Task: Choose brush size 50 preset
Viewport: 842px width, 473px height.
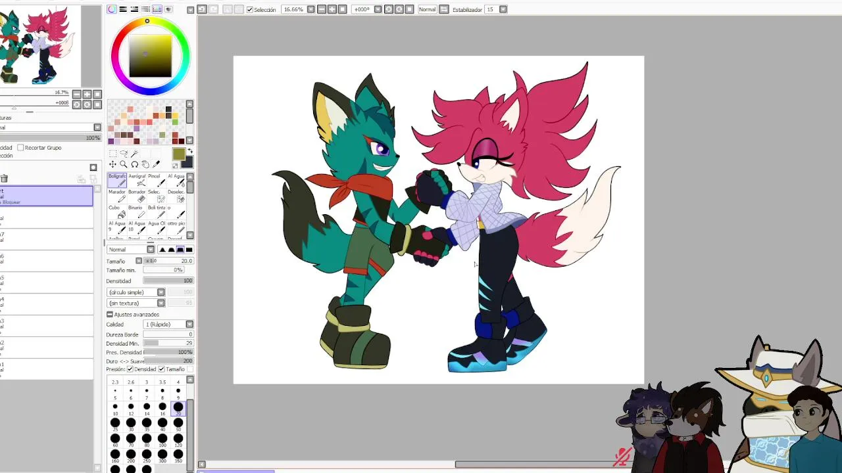Action: tap(178, 424)
